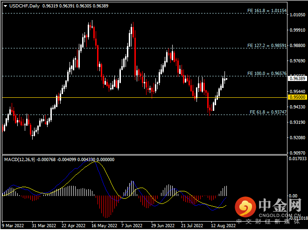Select the 0.00 MACD zero level label
Screen dimensions: 308x230
(293, 196)
